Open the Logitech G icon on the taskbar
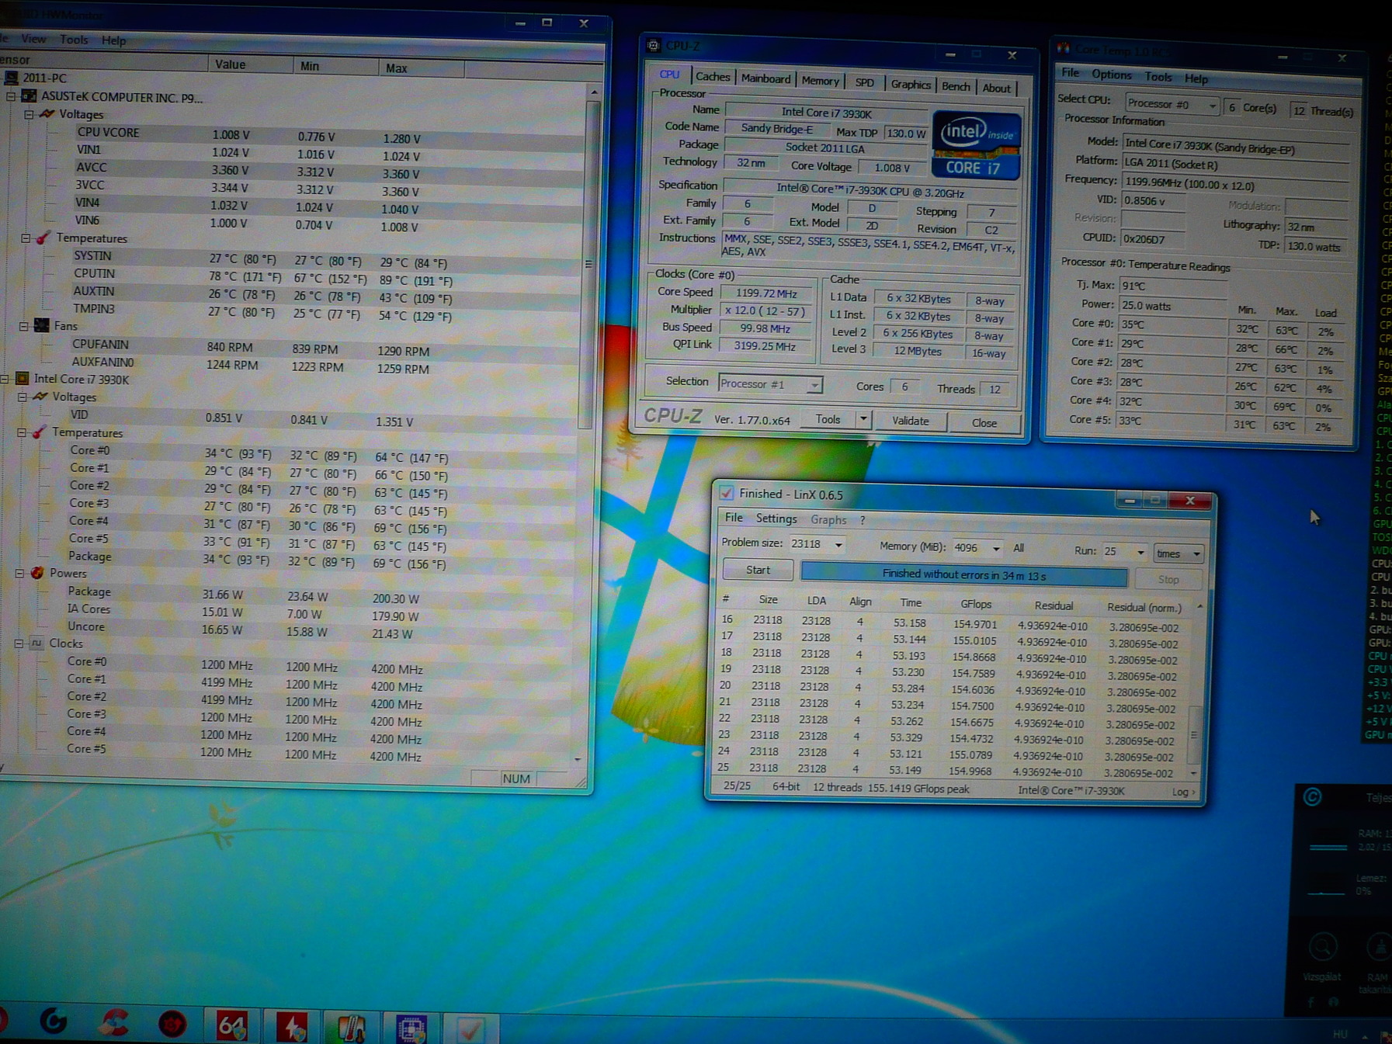 pyautogui.click(x=54, y=1020)
